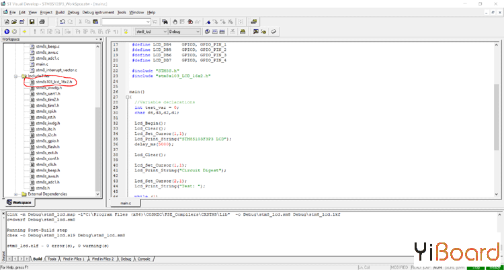Click the search text input field
This screenshot has height=270, width=504.
pyautogui.click(x=124, y=22)
